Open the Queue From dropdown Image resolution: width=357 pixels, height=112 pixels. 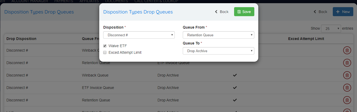pyautogui.click(x=218, y=35)
